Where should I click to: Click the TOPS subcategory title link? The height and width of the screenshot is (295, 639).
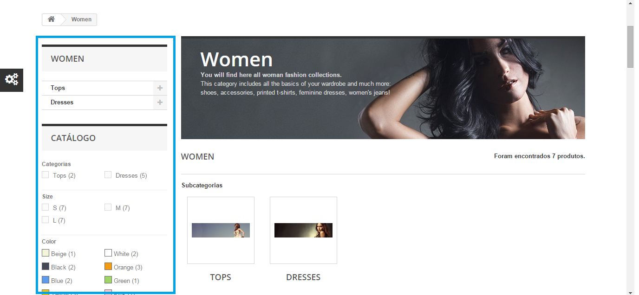[x=221, y=277]
